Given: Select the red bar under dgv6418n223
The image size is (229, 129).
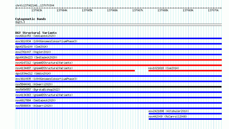Looking at the screenshot, I should coord(118,60).
